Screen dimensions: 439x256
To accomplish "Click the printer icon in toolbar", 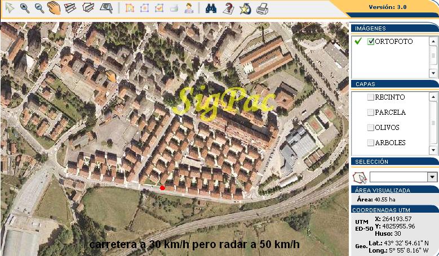I will [x=262, y=8].
